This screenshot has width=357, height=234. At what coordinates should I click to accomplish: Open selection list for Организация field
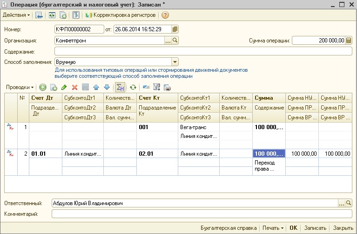pos(168,41)
